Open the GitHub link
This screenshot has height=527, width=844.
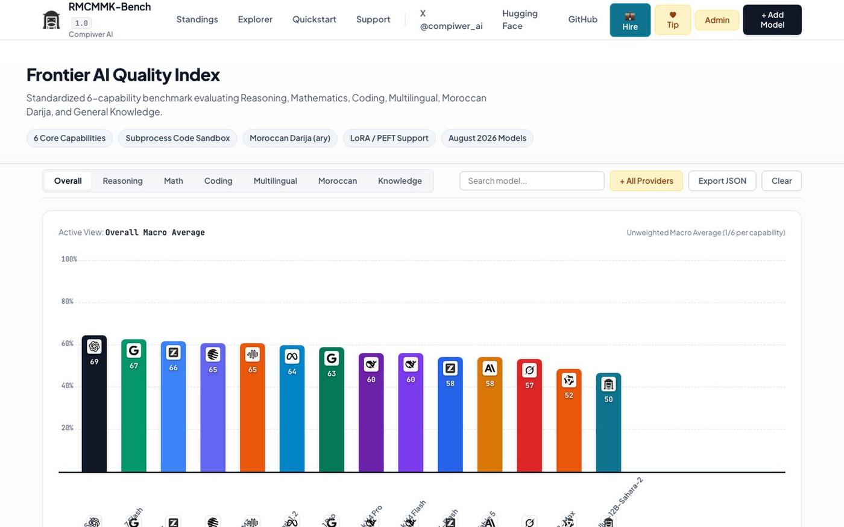pos(583,19)
